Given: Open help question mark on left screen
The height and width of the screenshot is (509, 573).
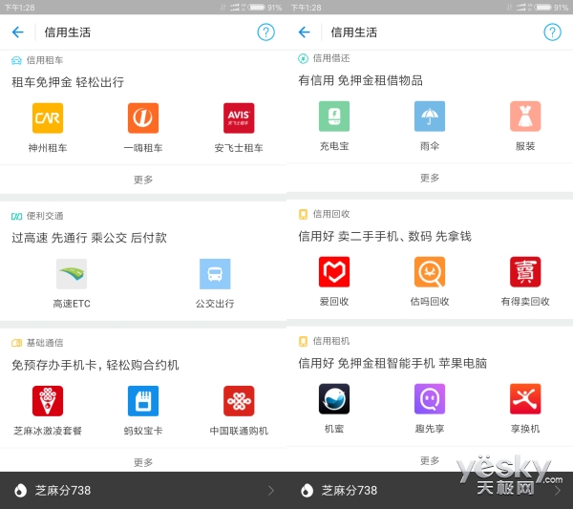Looking at the screenshot, I should (265, 32).
